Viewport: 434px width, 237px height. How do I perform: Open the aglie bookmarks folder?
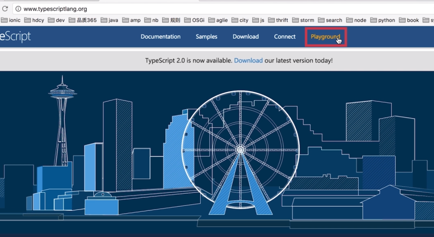click(218, 20)
